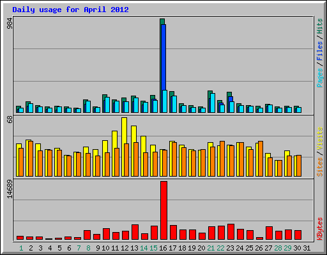The image size is (327, 255).
Task: Click the 'Daily usage for April 2012' title
Action: coord(70,10)
